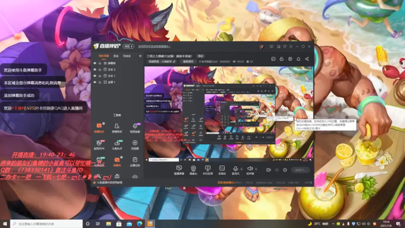Hide the 全屏 1 layer
Screen dimensions: 405x228
tap(95, 82)
